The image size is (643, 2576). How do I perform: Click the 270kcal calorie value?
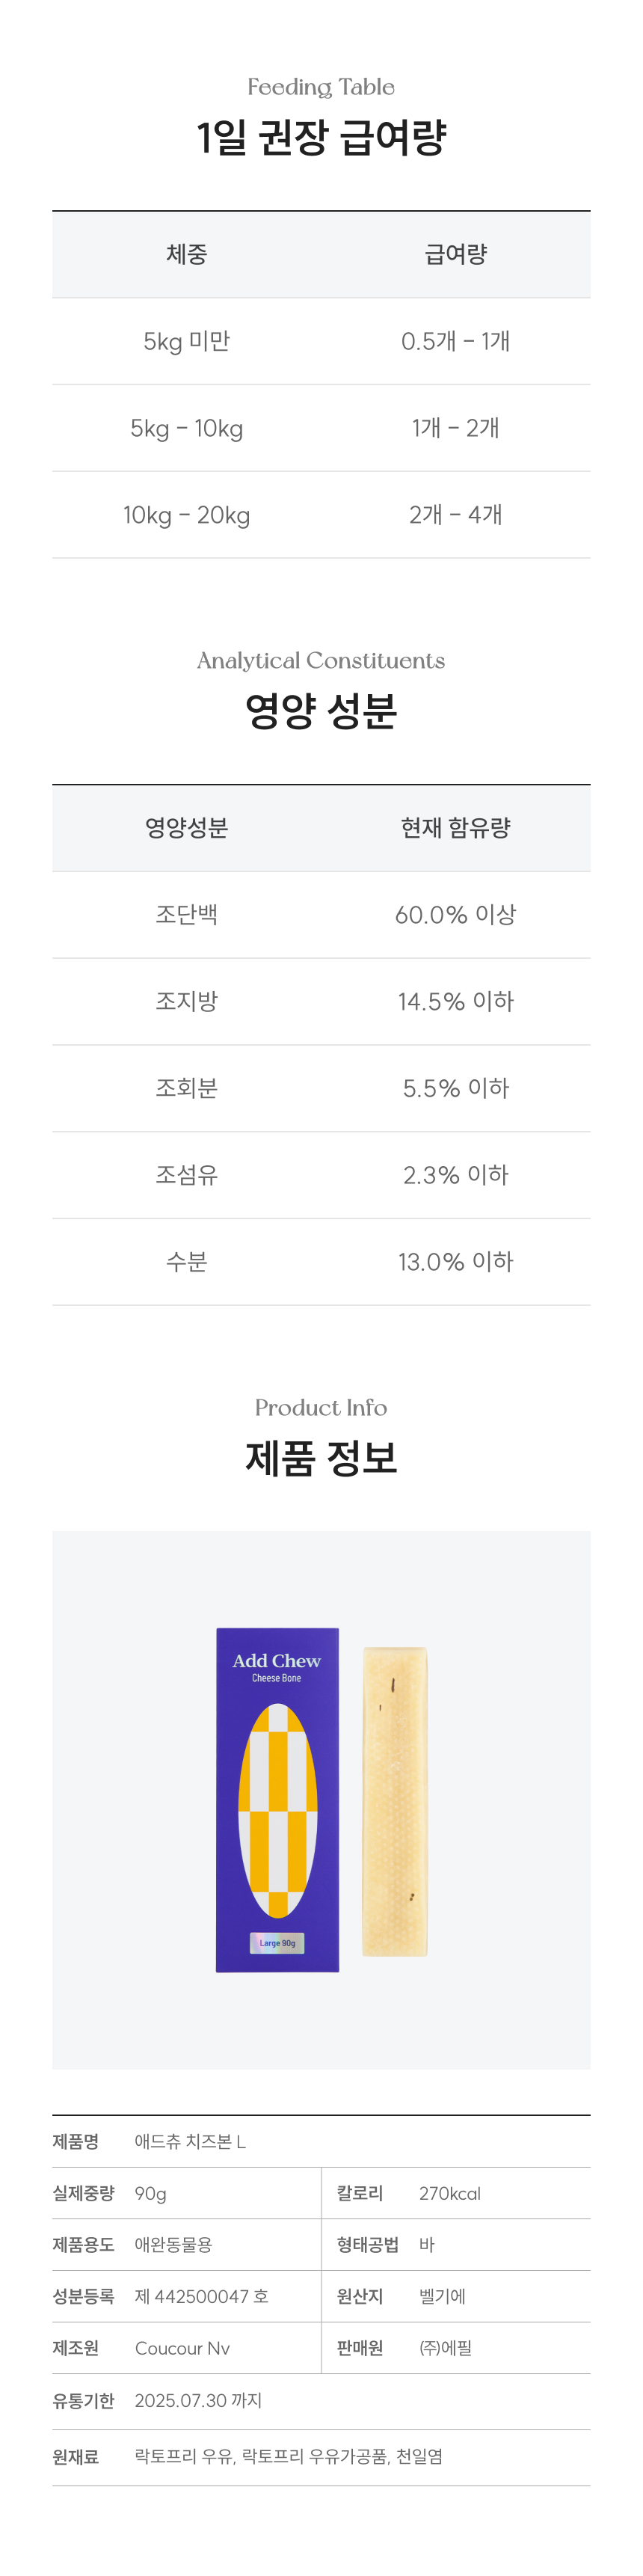[x=450, y=2193]
